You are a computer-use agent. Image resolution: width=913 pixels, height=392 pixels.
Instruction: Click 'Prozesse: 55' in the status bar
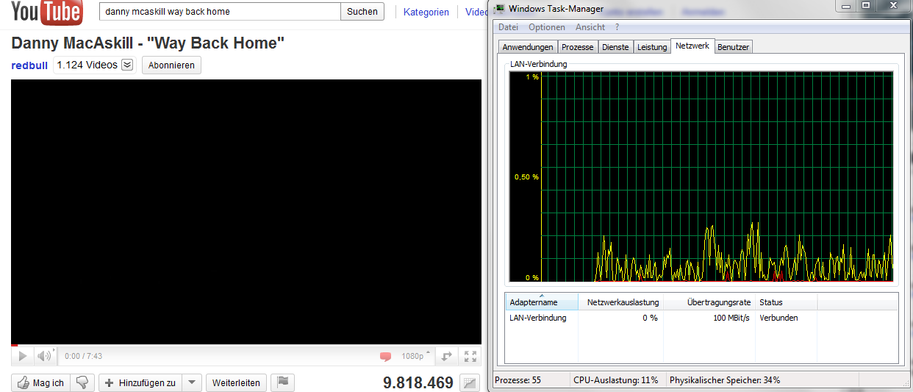point(518,380)
